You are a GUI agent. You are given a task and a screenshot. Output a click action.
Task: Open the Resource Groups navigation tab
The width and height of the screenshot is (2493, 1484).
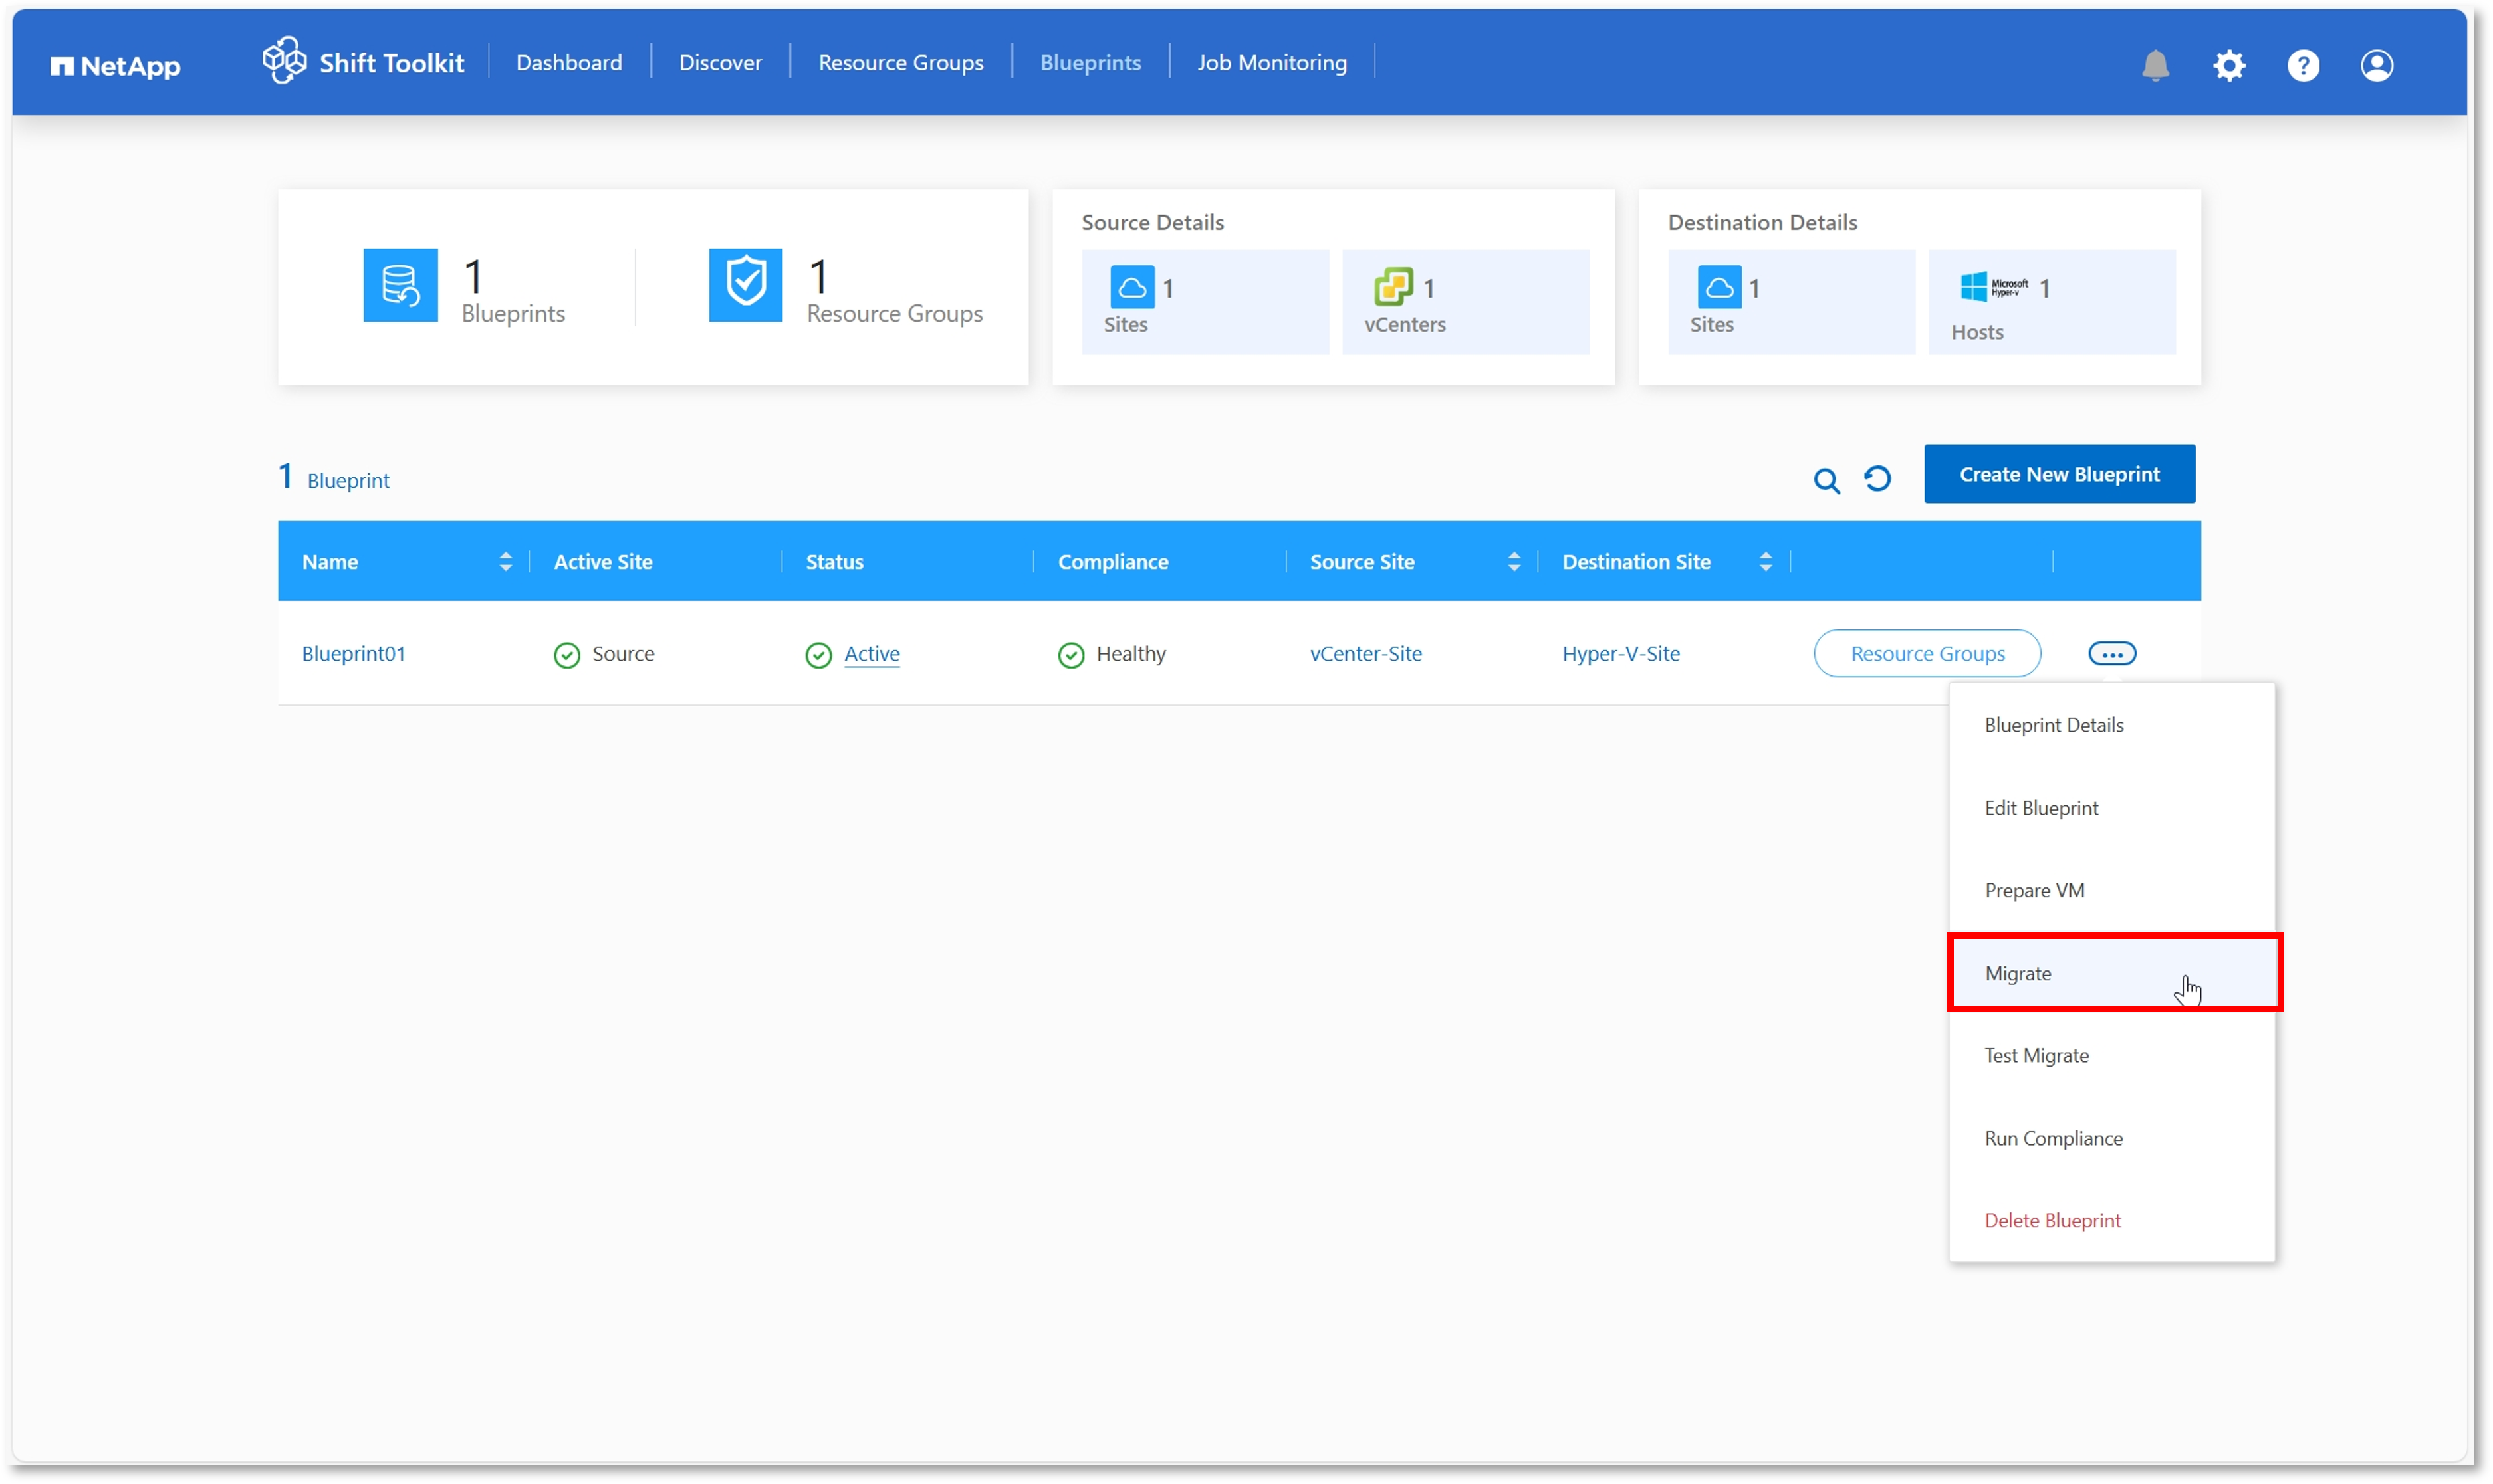tap(900, 62)
